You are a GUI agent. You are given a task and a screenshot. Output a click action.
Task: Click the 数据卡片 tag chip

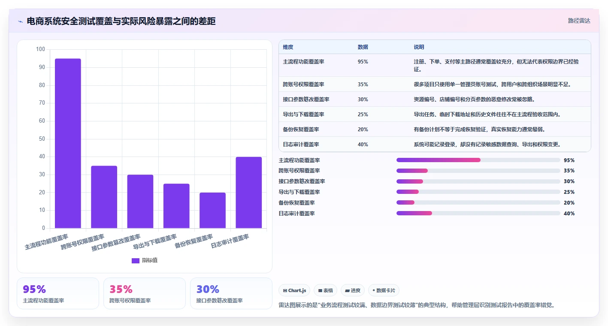[x=384, y=290]
